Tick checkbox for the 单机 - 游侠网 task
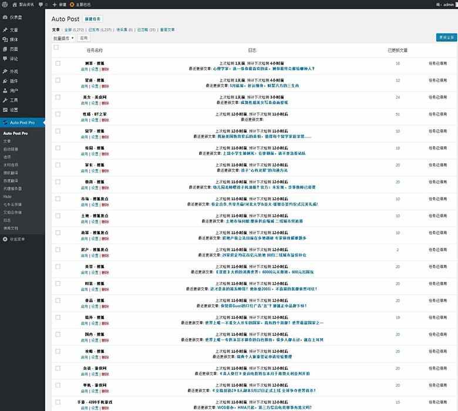 click(x=58, y=385)
